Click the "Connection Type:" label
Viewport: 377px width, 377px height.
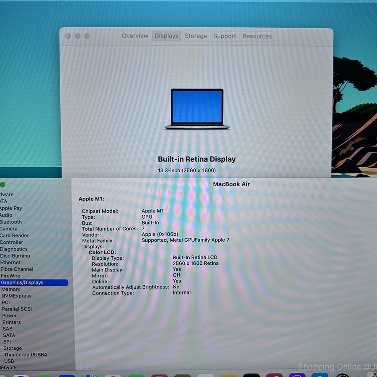(x=113, y=293)
